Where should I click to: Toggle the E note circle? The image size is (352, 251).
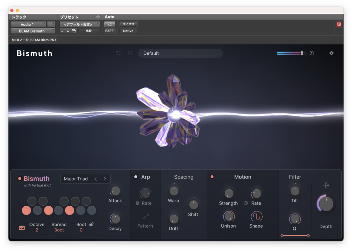pyautogui.click(x=48, y=210)
